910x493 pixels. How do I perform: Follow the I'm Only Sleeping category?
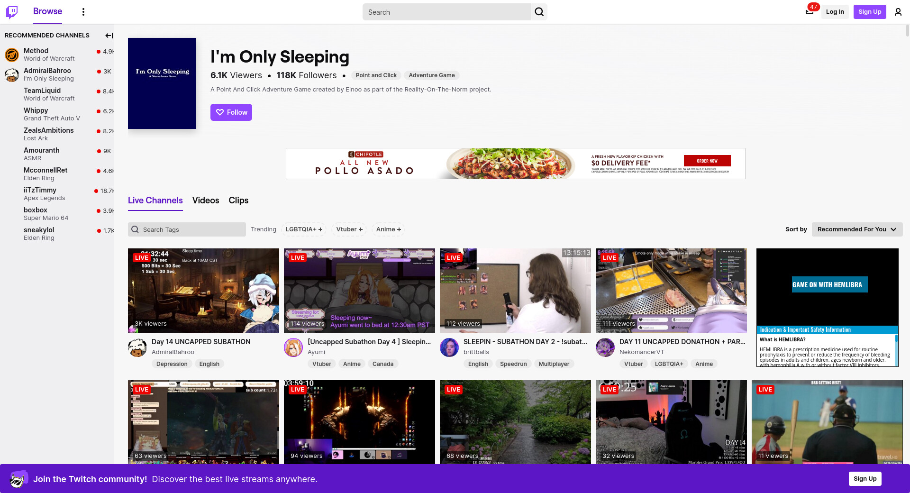click(x=231, y=112)
